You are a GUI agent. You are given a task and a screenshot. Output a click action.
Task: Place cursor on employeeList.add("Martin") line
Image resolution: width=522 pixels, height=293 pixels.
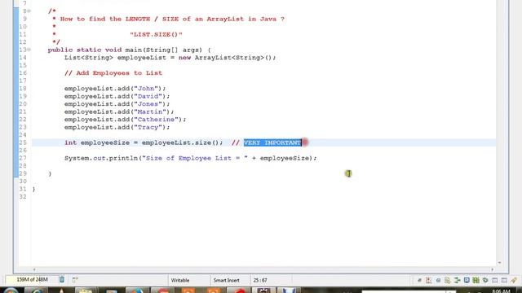(x=119, y=112)
